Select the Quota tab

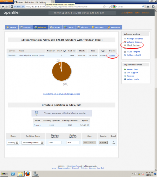69,27
